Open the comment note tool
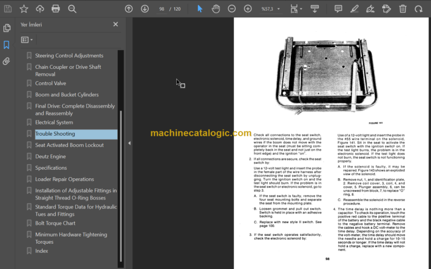431x269 pixels. point(338,8)
